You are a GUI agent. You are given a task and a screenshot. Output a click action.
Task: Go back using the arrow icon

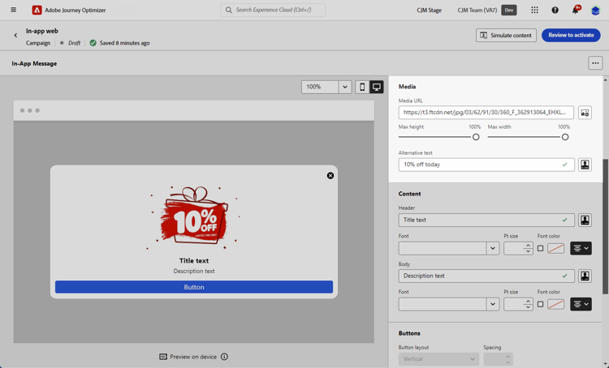(15, 36)
